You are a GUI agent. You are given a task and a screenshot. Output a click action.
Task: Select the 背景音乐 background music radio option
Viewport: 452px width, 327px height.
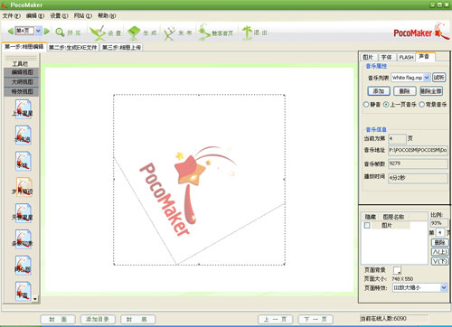pos(422,105)
